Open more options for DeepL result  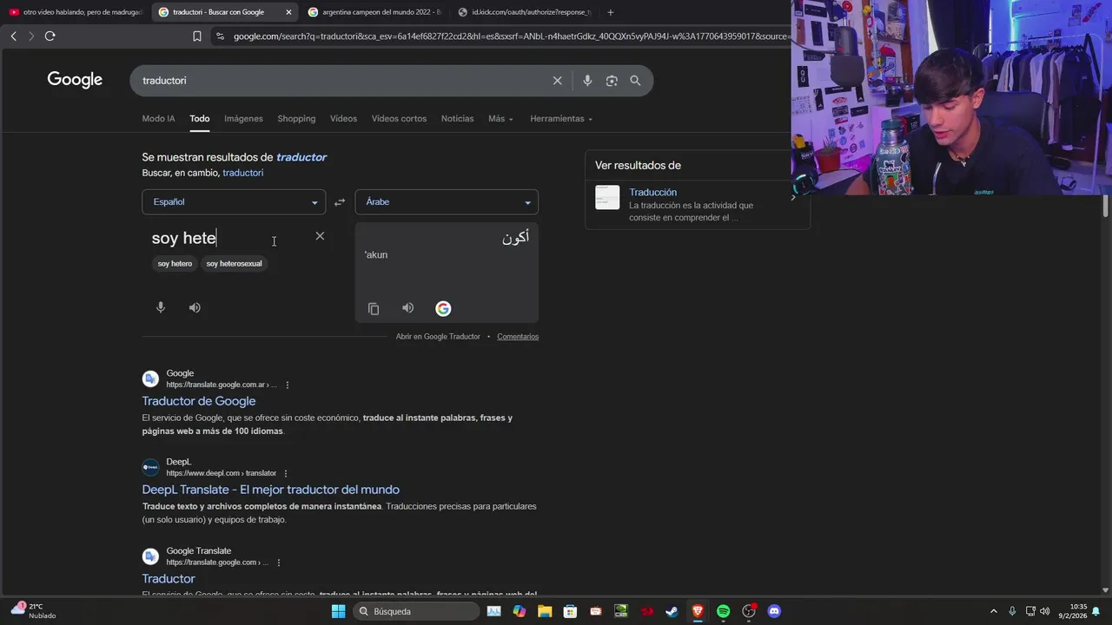coord(286,473)
